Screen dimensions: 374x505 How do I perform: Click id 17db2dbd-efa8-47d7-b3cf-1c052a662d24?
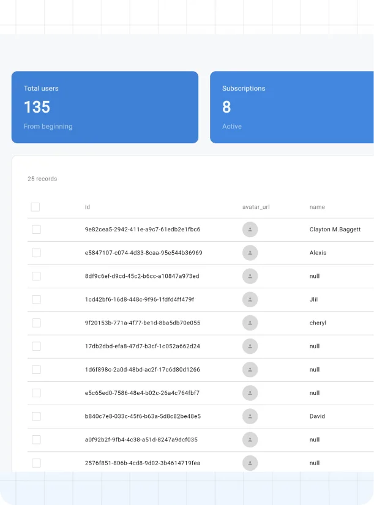(143, 346)
